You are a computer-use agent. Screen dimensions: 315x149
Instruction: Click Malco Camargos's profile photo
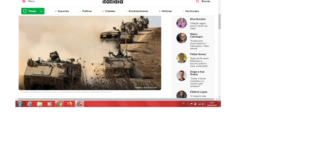(181, 38)
